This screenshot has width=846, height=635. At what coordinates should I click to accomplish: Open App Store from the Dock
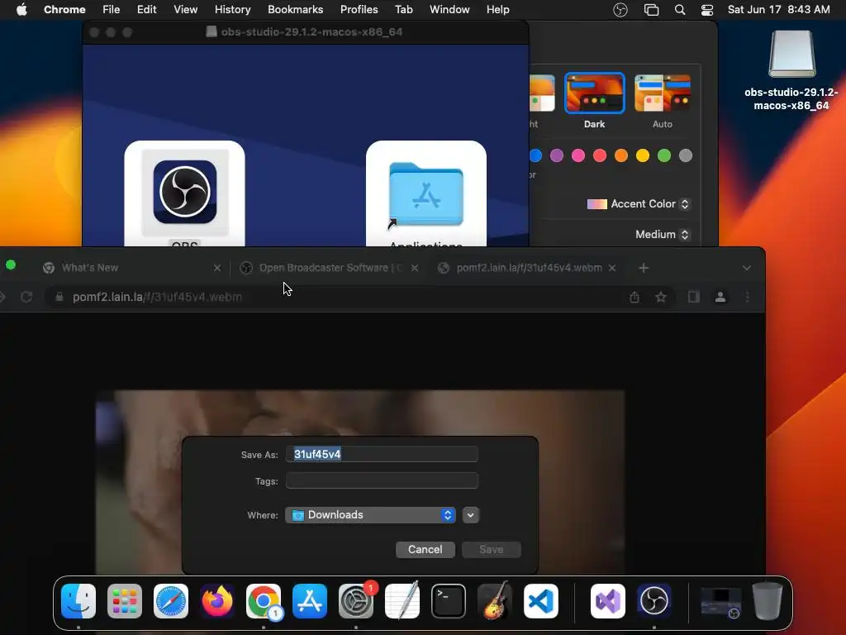click(x=310, y=601)
